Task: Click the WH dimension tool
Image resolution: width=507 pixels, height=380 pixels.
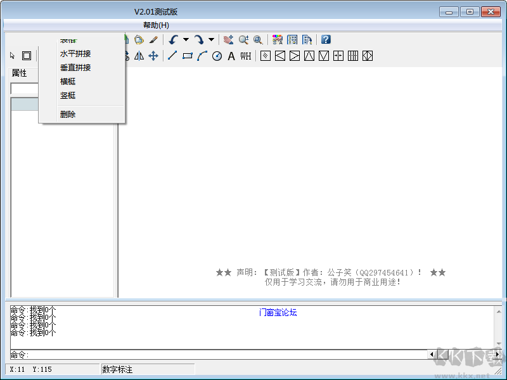Action: pyautogui.click(x=245, y=56)
